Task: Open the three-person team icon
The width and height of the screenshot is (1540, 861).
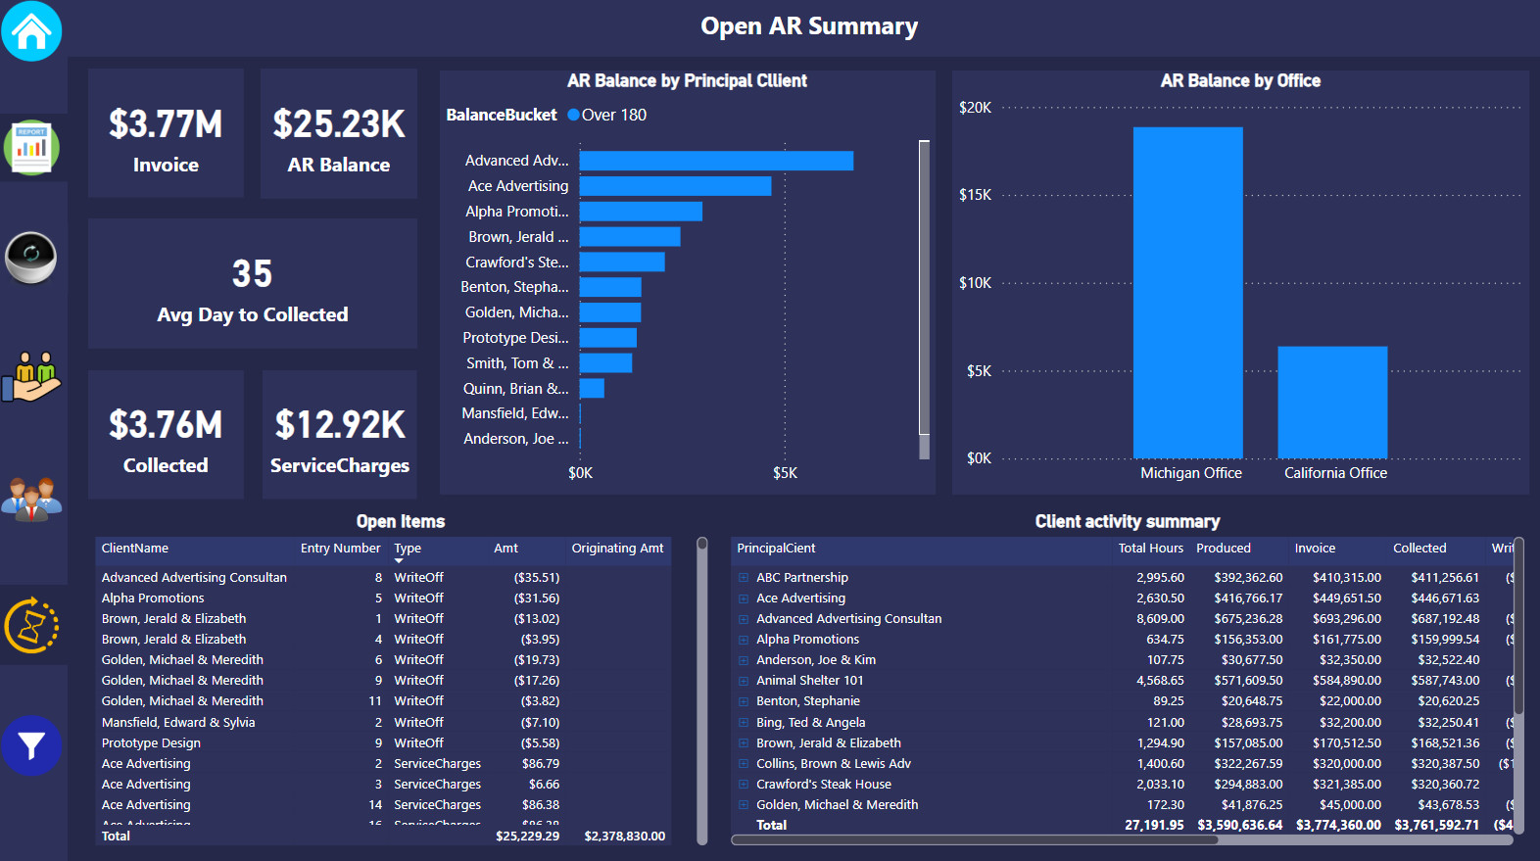Action: (x=31, y=499)
